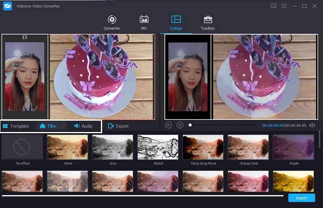Choose the Hong Kong Movie filter
Screen dimensions: 323x208
click(x=203, y=147)
